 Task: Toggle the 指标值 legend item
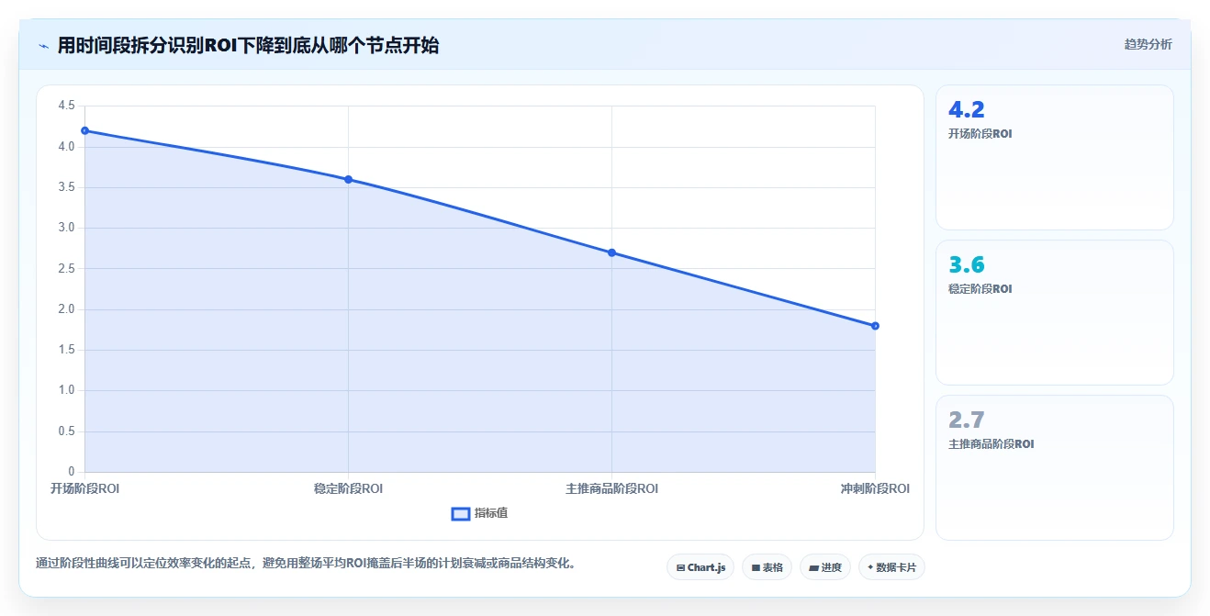479,513
